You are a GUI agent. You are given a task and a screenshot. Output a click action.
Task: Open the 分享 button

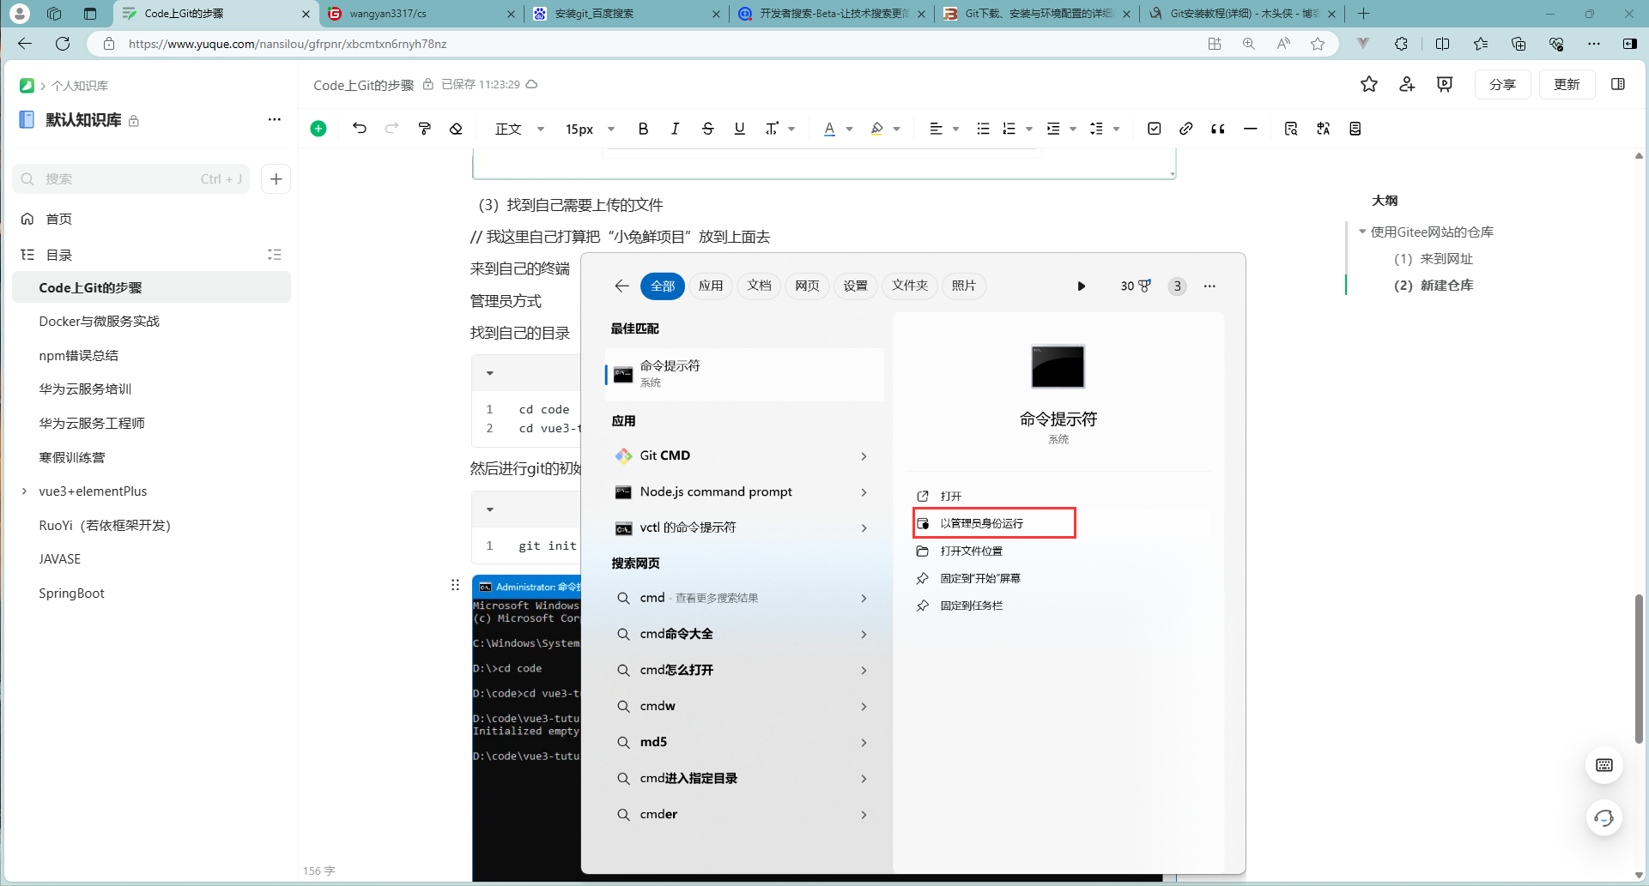tap(1503, 84)
